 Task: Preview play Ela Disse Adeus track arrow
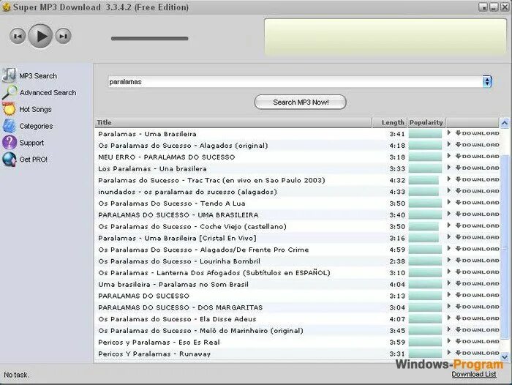[x=449, y=318]
